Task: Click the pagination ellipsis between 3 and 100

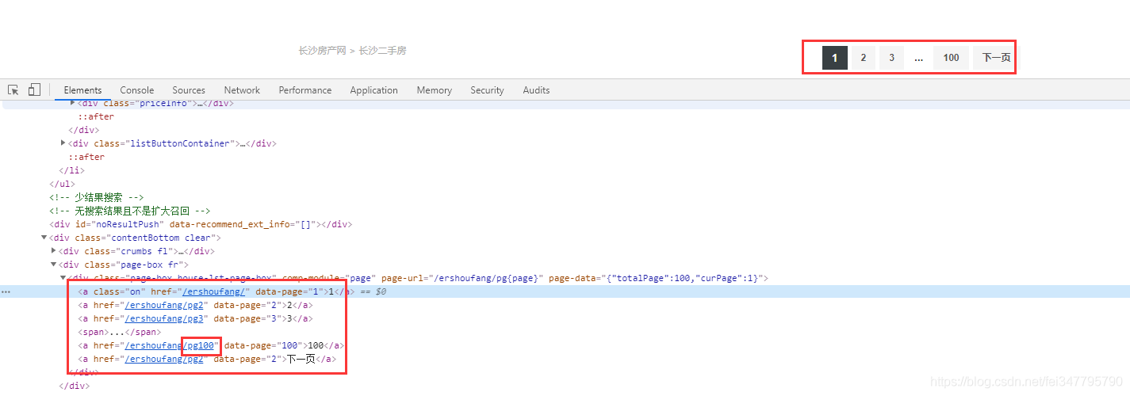Action: pyautogui.click(x=918, y=57)
